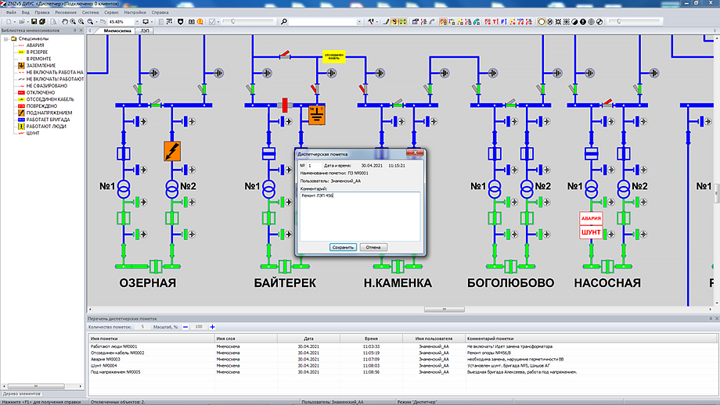Click the comment text field in the dialog
Image resolution: width=720 pixels, height=405 pixels.
point(359,216)
